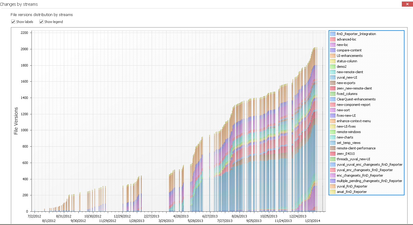This screenshot has width=413, height=225.
Task: Click the compare-content legend swatch
Action: pos(332,50)
